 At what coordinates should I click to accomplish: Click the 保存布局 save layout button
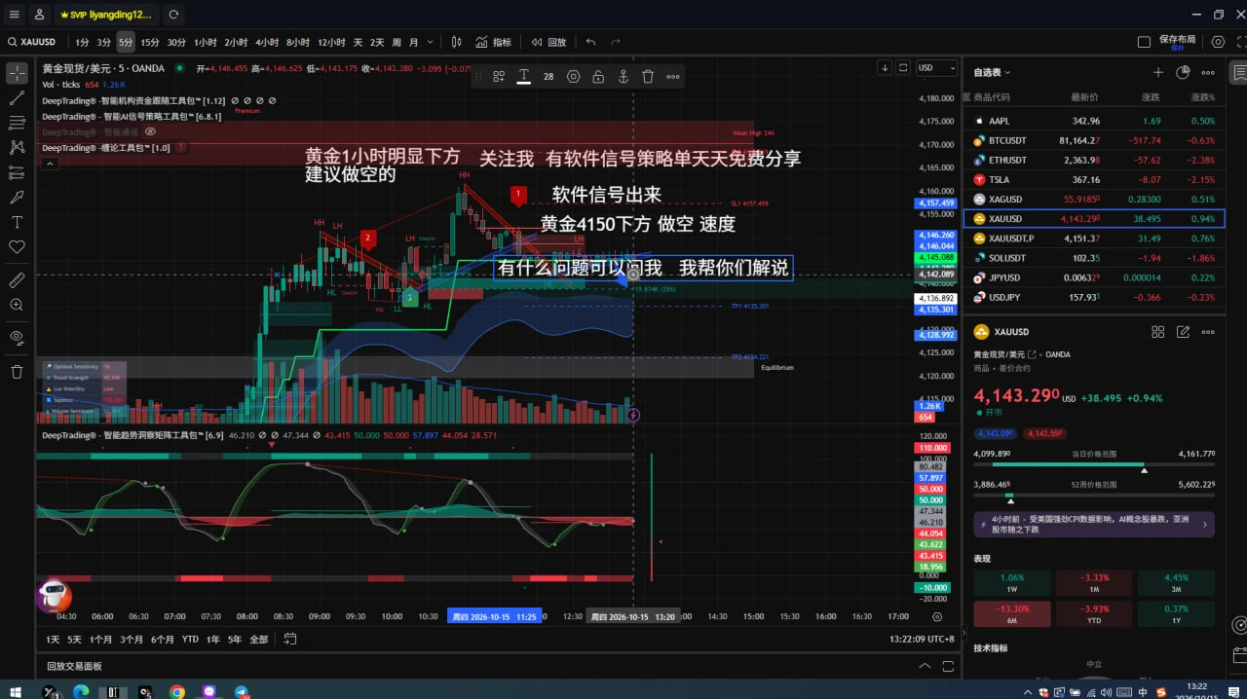tap(1177, 40)
